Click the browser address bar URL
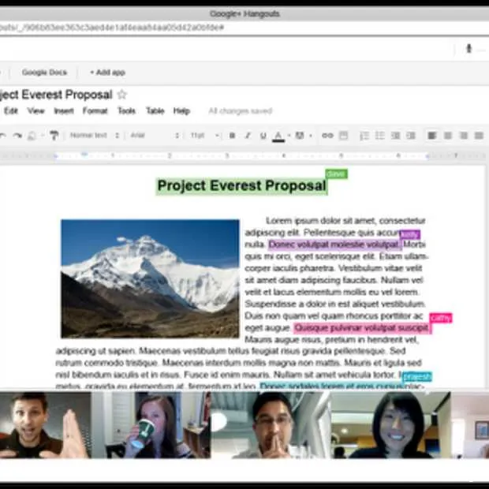489x489 pixels. pyautogui.click(x=112, y=28)
